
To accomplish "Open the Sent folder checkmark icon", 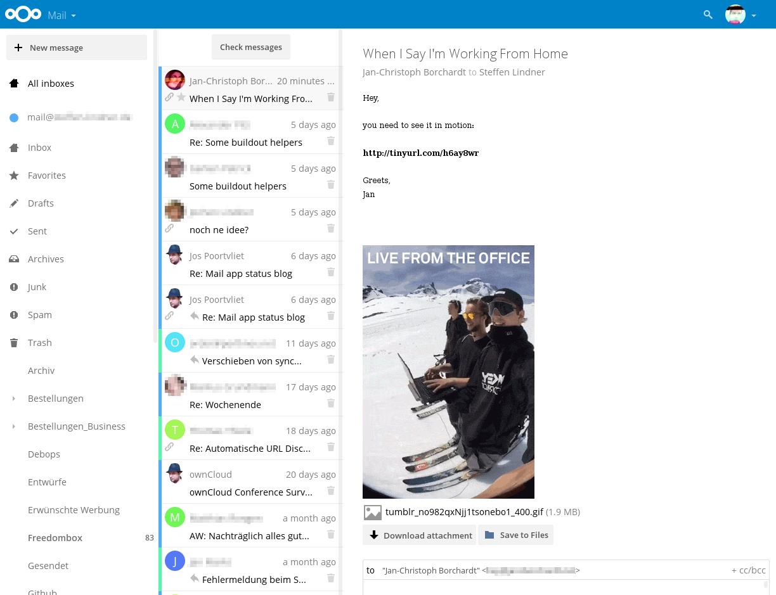I will coord(14,231).
